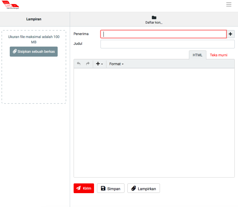Viewport: 238px width, 207px height.
Task: Click the plus icon beside Penerima field
Action: coord(230,34)
